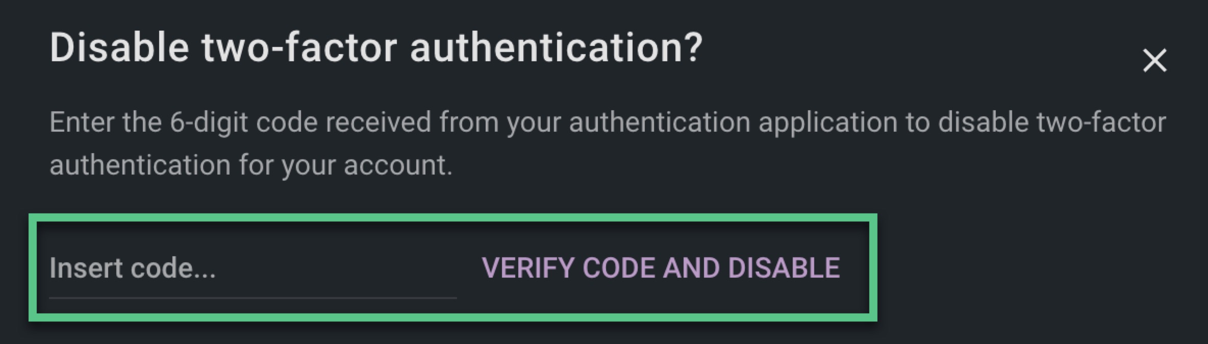Close the disable two-factor authentication dialog
The width and height of the screenshot is (1208, 344).
coord(1154,61)
